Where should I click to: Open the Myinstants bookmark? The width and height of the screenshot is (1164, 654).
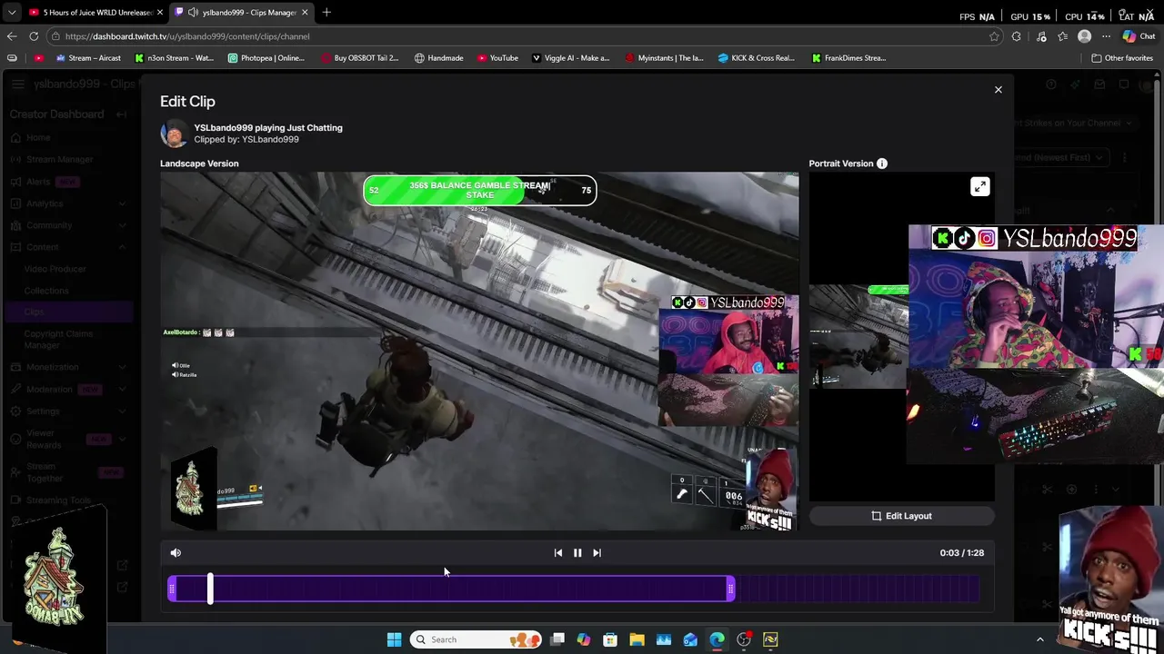(x=665, y=58)
